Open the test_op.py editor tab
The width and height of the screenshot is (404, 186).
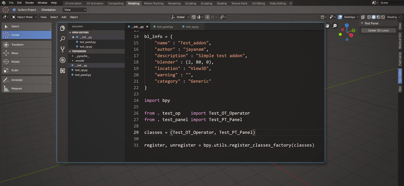click(x=191, y=27)
